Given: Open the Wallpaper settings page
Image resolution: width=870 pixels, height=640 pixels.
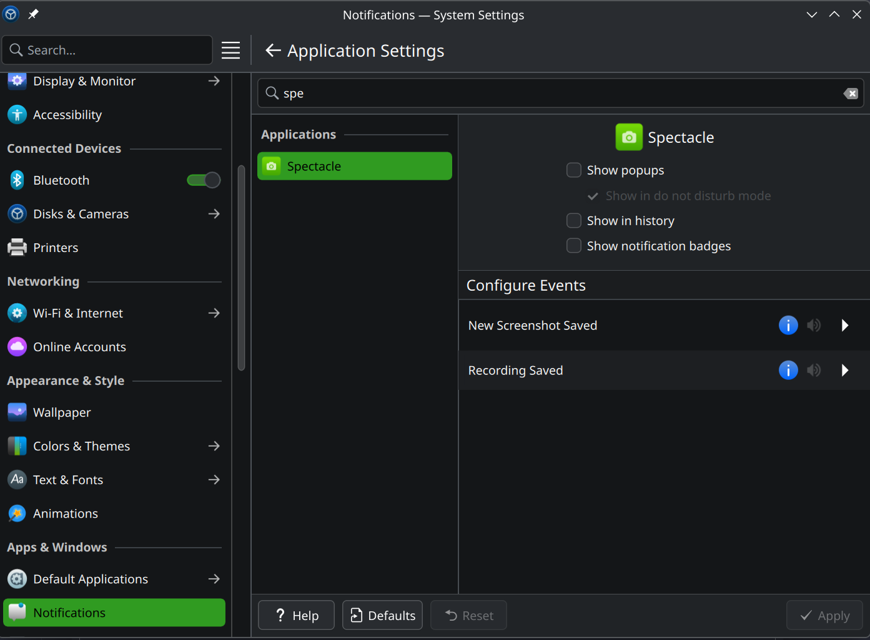Looking at the screenshot, I should [x=62, y=412].
